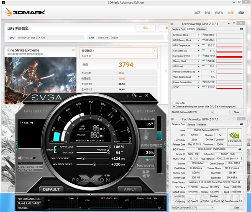Open GPU selector dropdown in Graphics Card window
This screenshot has height=212, width=251.
[192, 207]
